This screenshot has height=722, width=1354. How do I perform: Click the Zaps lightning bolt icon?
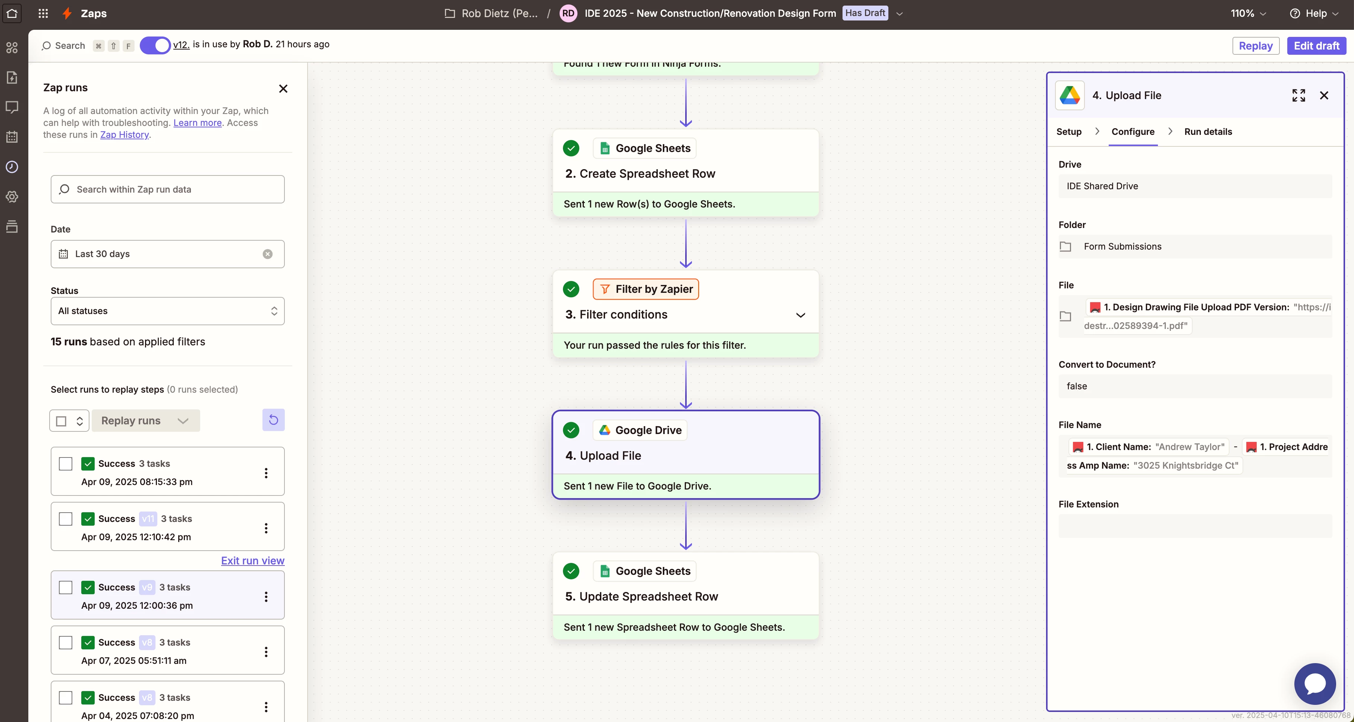pyautogui.click(x=67, y=13)
